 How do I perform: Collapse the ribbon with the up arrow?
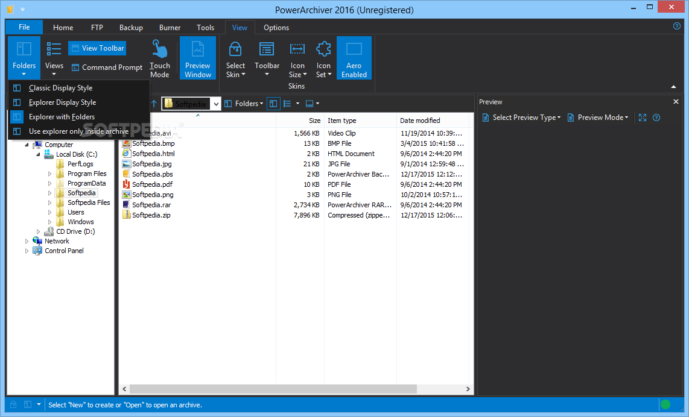[x=674, y=87]
